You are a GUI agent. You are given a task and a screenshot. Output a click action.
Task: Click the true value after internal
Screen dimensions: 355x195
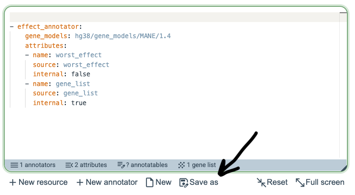coord(79,103)
